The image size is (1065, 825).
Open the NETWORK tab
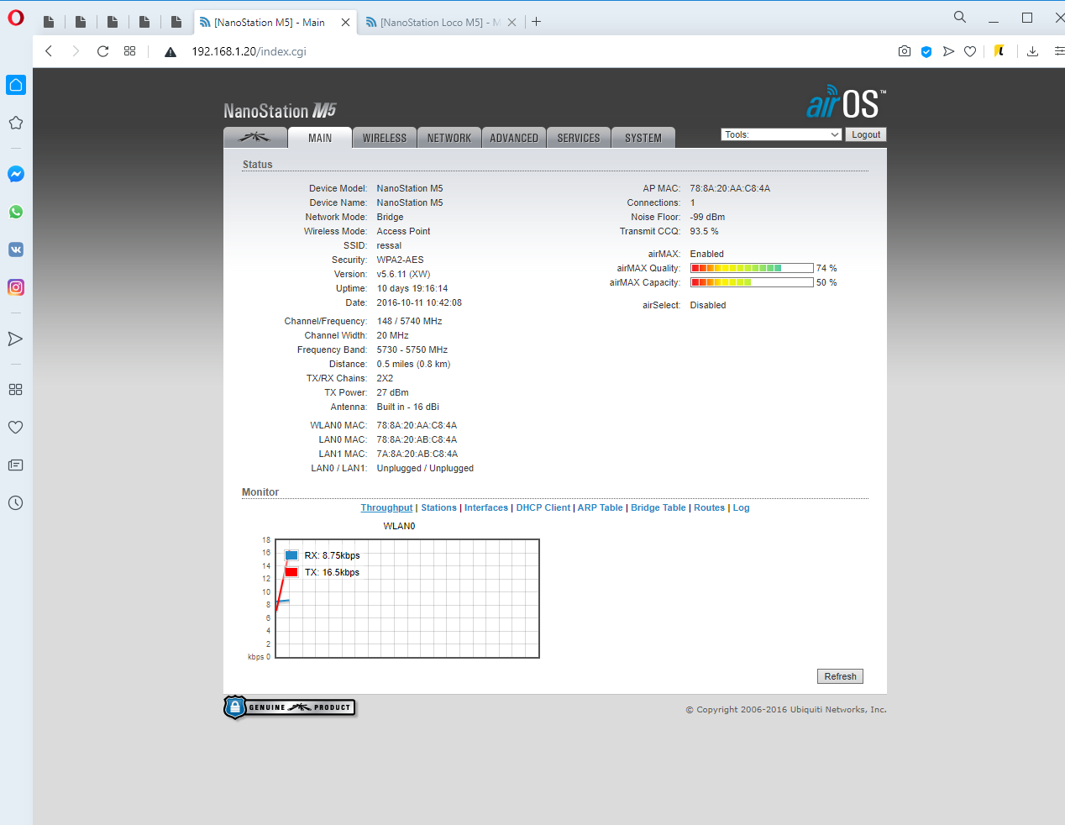[449, 138]
